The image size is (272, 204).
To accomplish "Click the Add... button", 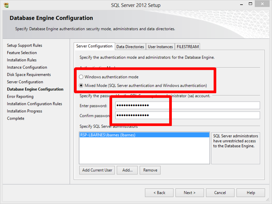I will 127,170.
